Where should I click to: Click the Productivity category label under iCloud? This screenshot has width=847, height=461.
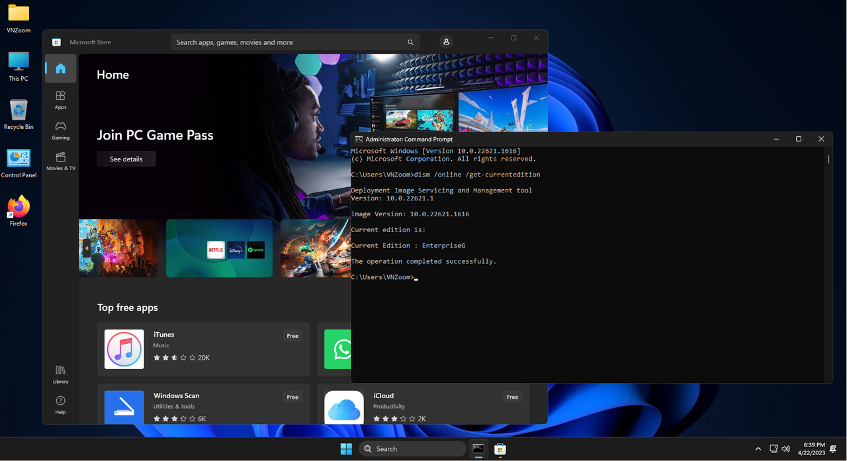click(x=389, y=407)
